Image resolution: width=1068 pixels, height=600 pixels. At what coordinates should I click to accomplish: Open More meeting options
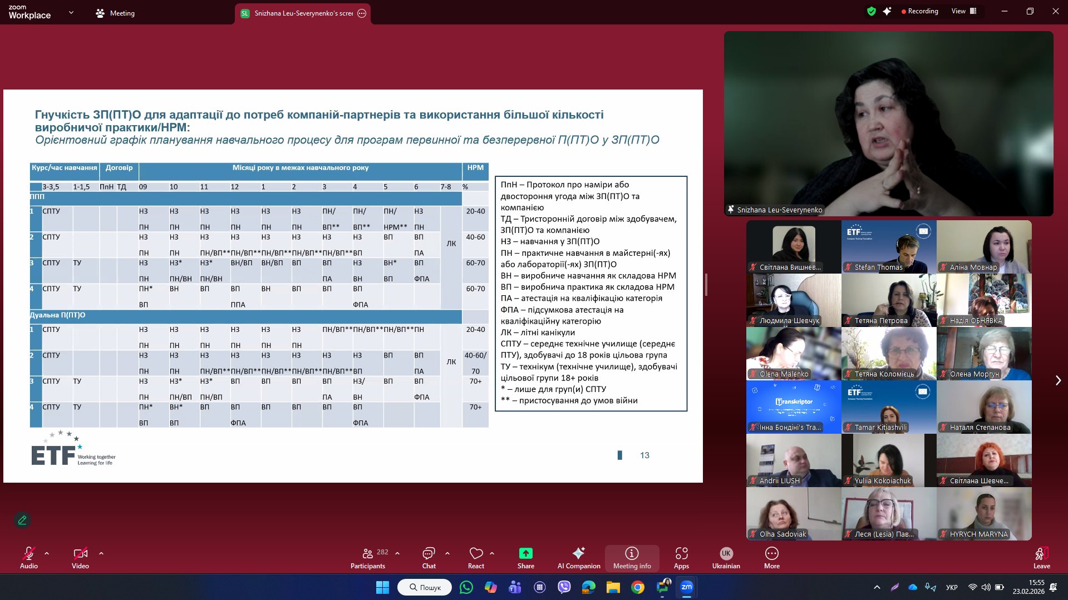point(771,558)
